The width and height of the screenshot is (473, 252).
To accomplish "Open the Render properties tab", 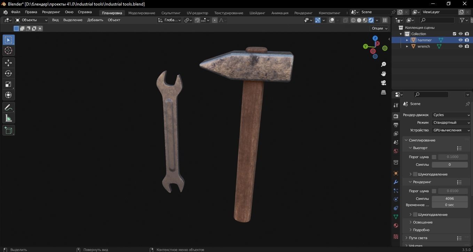I will (x=396, y=116).
